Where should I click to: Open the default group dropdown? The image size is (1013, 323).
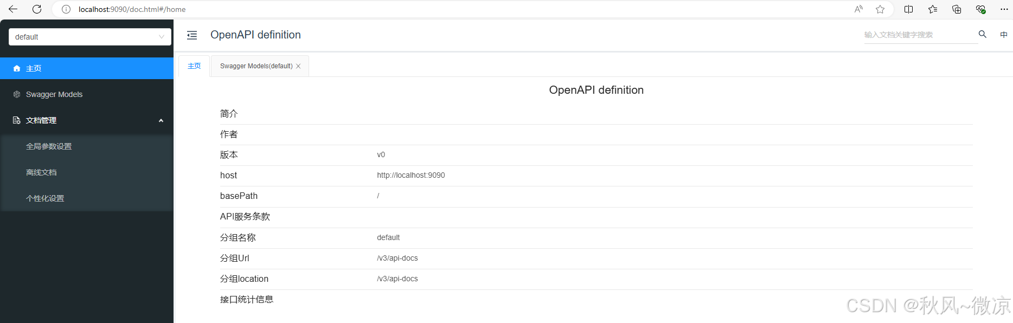point(90,37)
